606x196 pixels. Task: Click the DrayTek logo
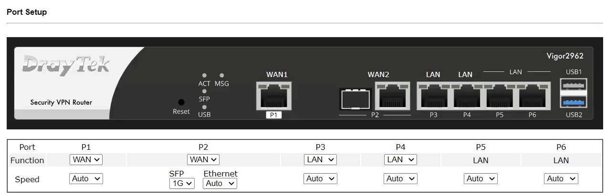pyautogui.click(x=66, y=65)
